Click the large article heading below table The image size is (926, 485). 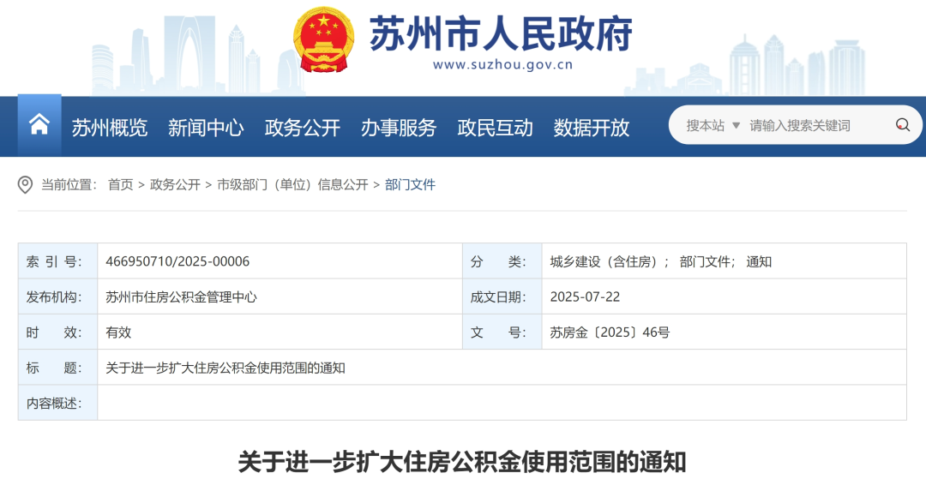(x=462, y=462)
